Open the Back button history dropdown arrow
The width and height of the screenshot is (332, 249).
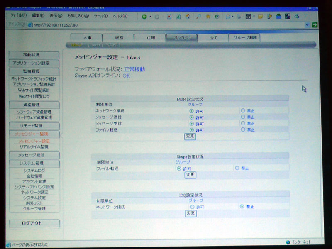pyautogui.click(x=150, y=17)
